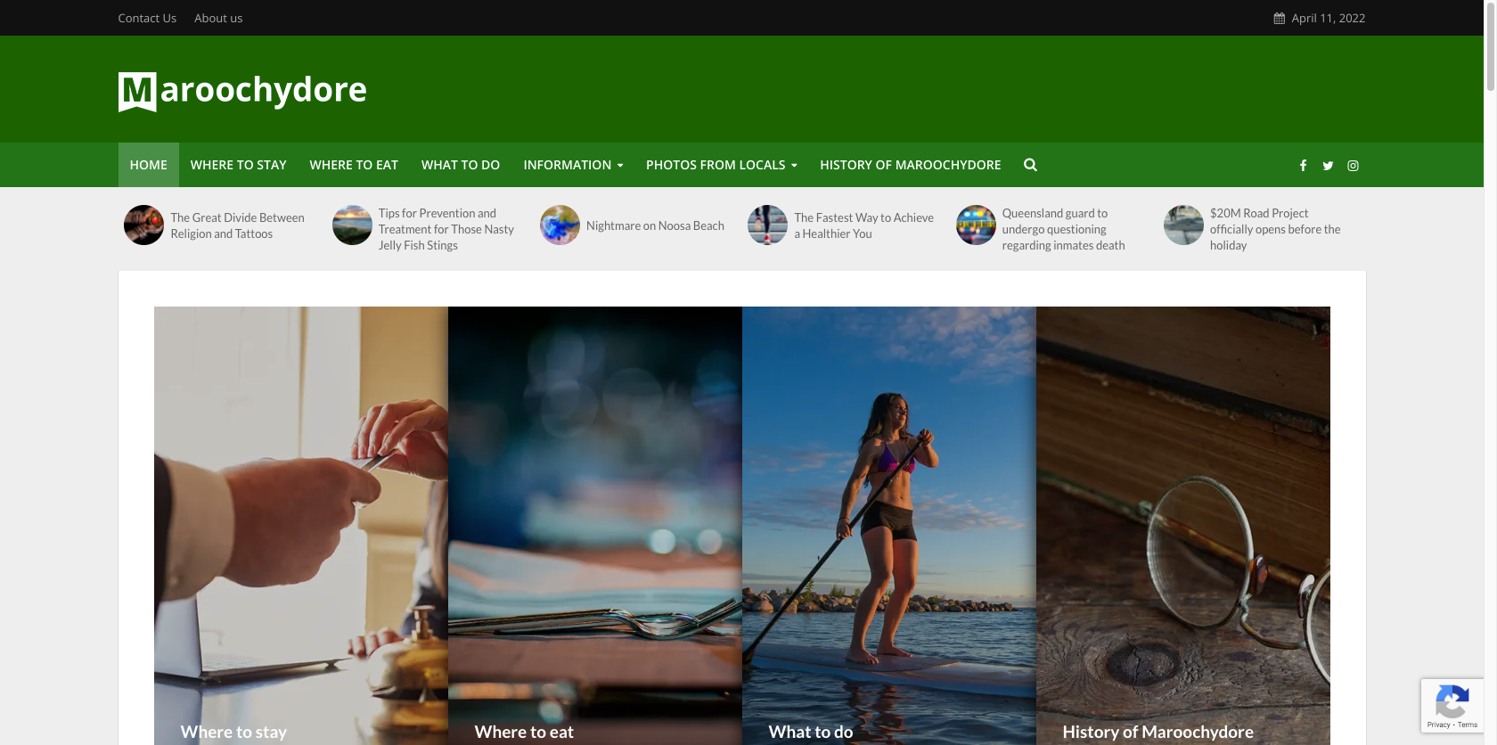
Task: Open the Where To Stay menu item
Action: [238, 165]
